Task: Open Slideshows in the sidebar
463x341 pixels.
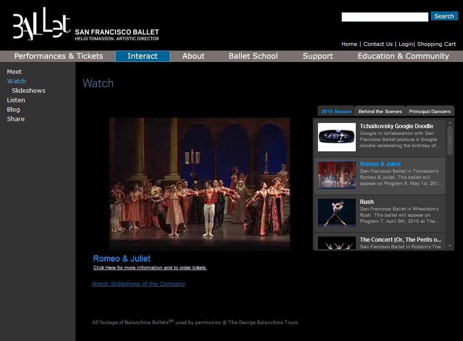Action: coord(29,91)
